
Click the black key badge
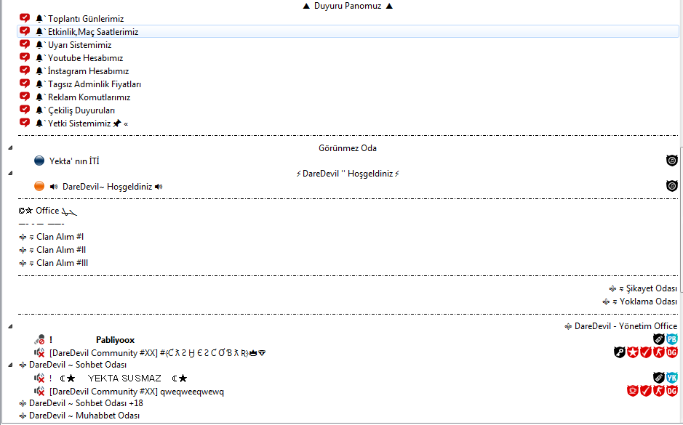coord(620,352)
